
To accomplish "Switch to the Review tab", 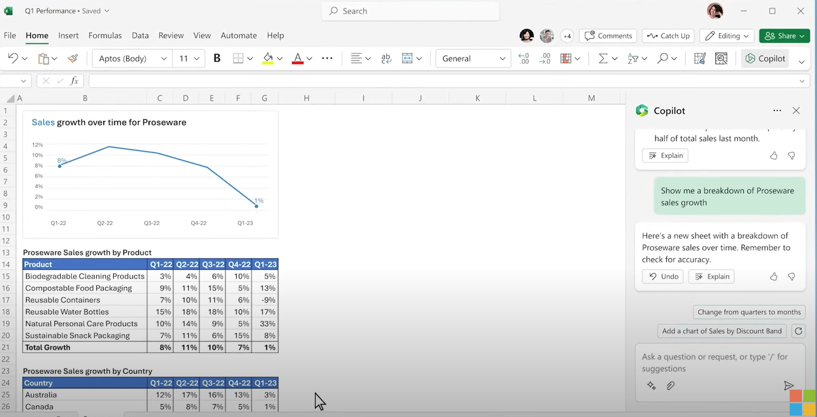I will 171,35.
